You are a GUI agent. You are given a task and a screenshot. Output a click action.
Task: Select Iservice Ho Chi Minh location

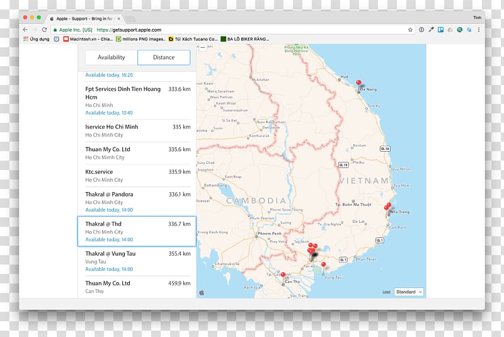137,131
